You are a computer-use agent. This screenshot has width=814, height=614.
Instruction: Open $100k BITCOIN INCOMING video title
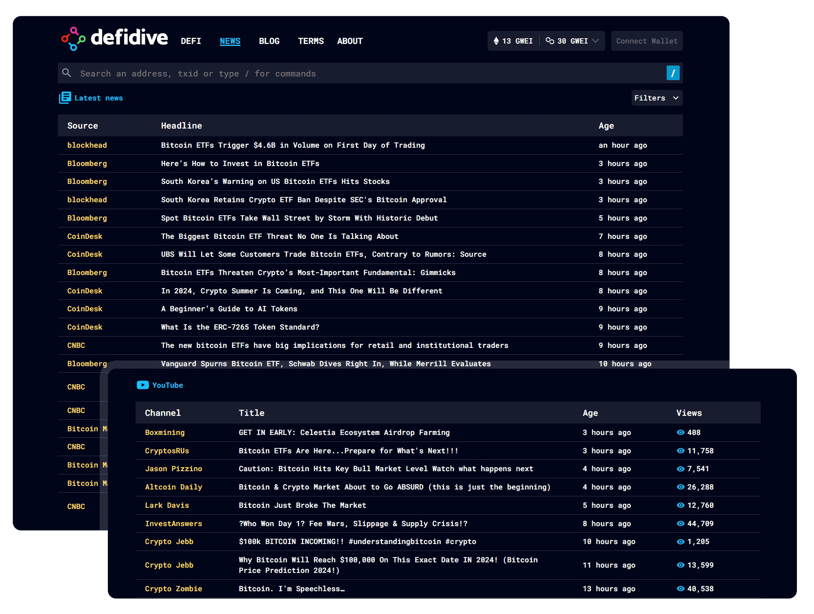[x=357, y=542]
